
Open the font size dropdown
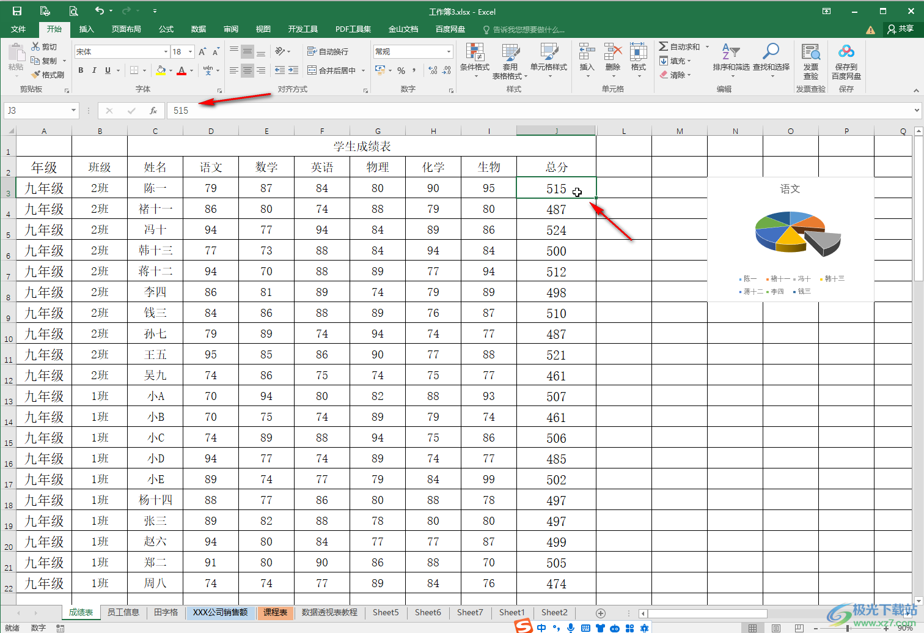coord(191,52)
